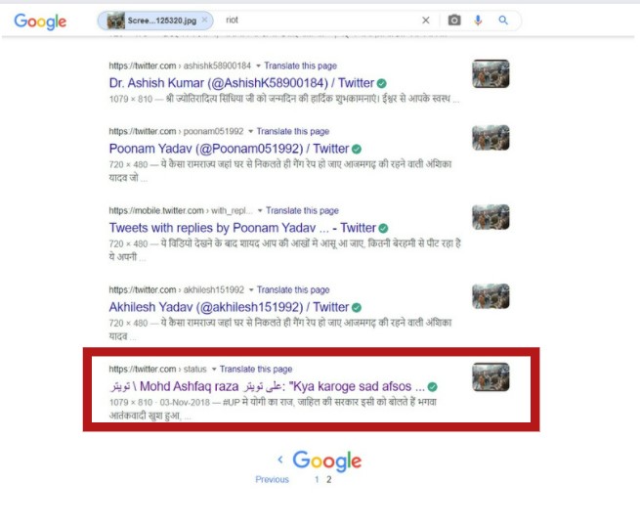Click the blue magnifier search icon
This screenshot has width=640, height=528.
click(503, 21)
